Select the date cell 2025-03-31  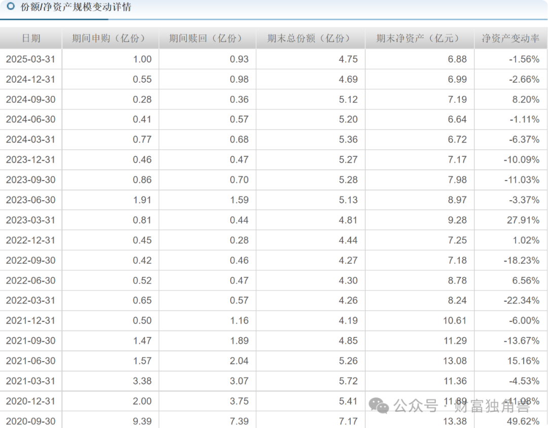(x=31, y=59)
